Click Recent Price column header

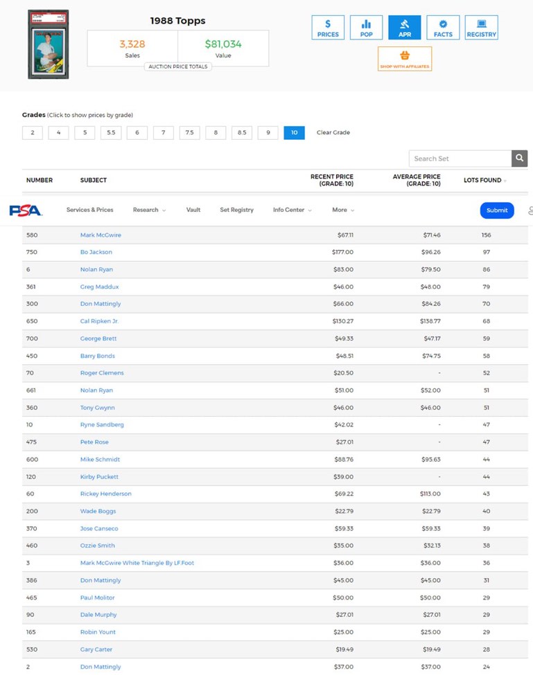point(332,181)
